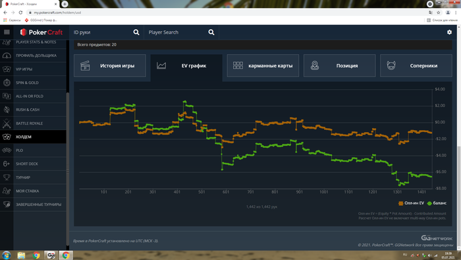
Task: Open the Сервисы apps bookmark
Action: (x=12, y=20)
